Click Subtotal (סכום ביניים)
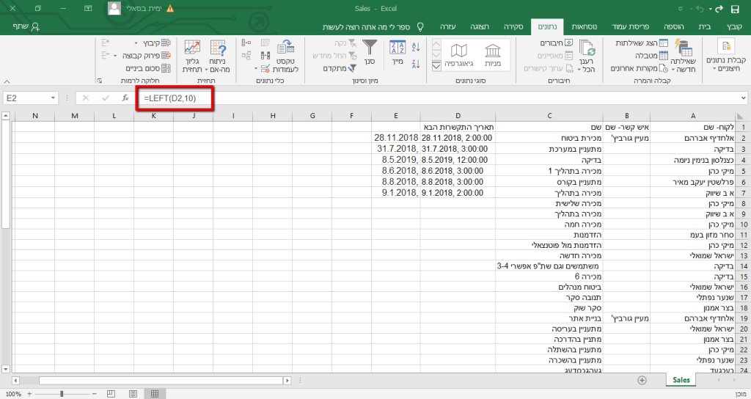Screen dimensions: 751x399 (148, 68)
